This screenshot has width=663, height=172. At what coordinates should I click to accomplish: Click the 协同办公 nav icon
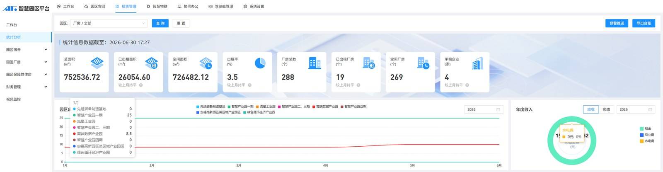tap(179, 6)
